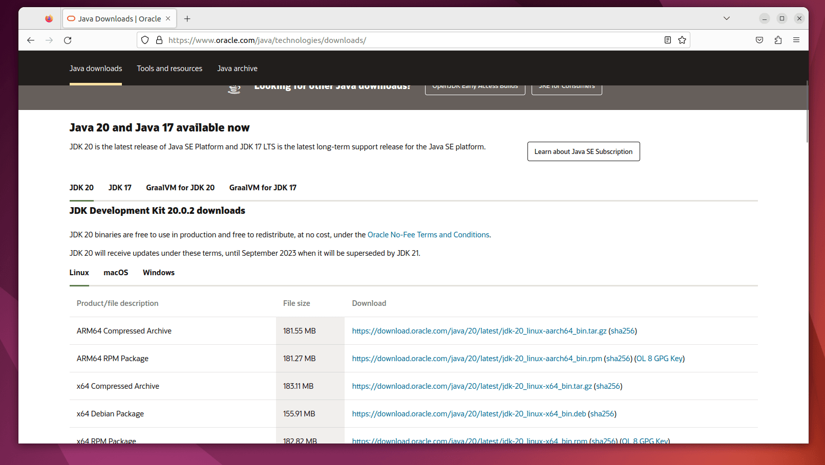Click 'ARM64 Compressed Archive' text

click(124, 331)
